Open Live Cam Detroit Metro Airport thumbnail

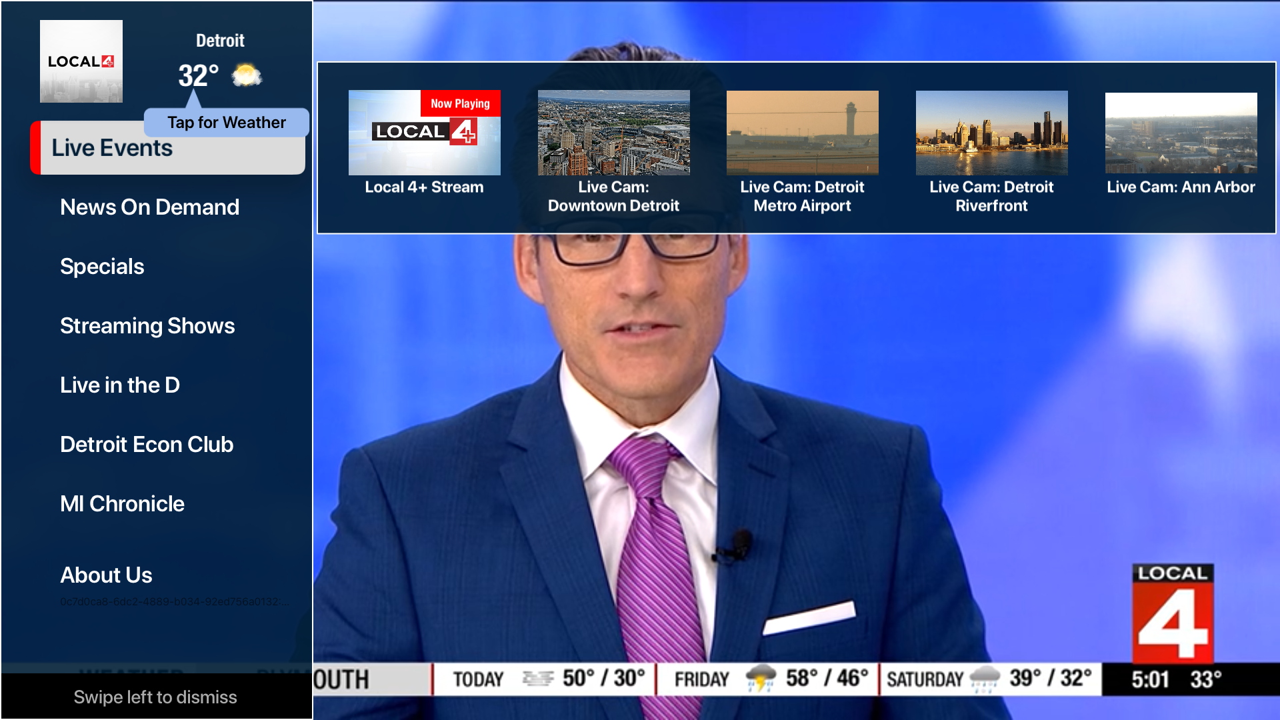coord(803,133)
